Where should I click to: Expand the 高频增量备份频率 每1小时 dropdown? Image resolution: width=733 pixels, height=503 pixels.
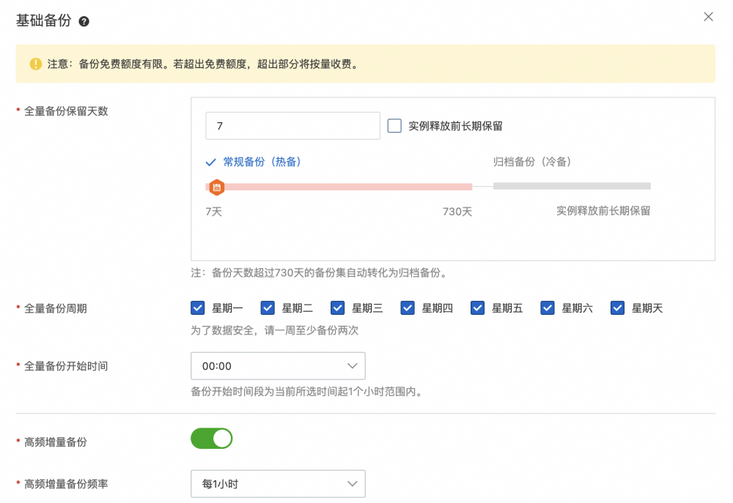278,483
